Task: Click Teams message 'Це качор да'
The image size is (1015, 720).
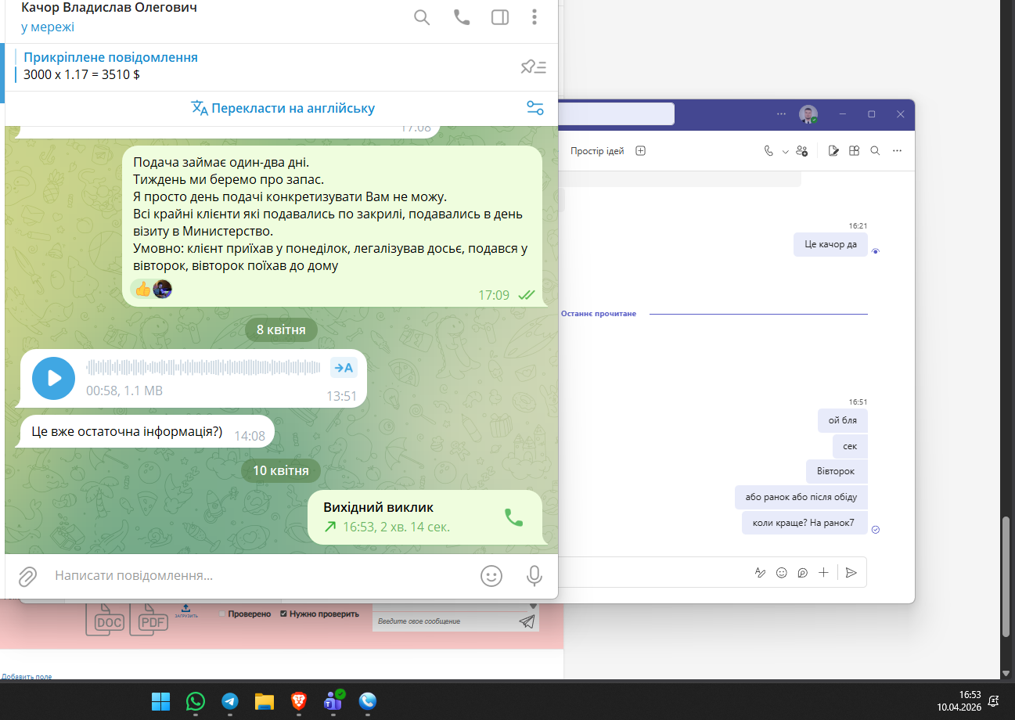Action: pos(830,244)
